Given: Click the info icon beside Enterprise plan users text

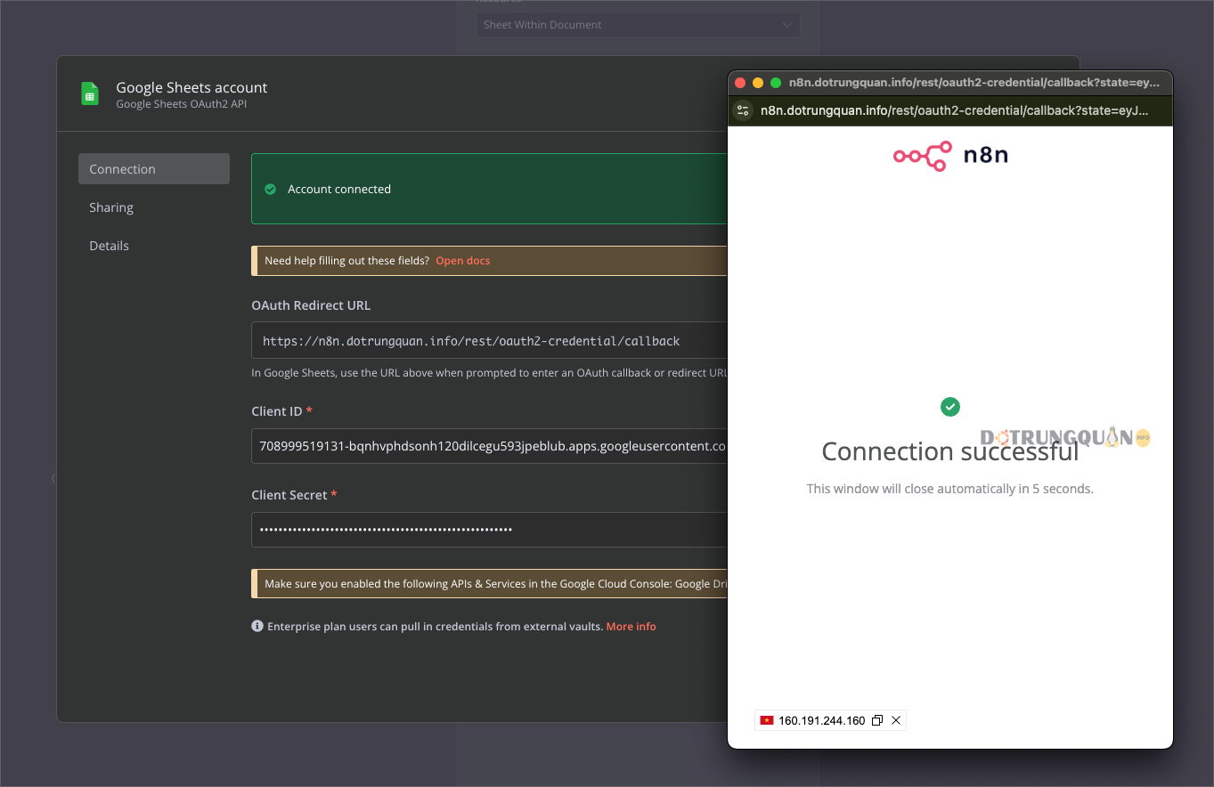Looking at the screenshot, I should [257, 627].
